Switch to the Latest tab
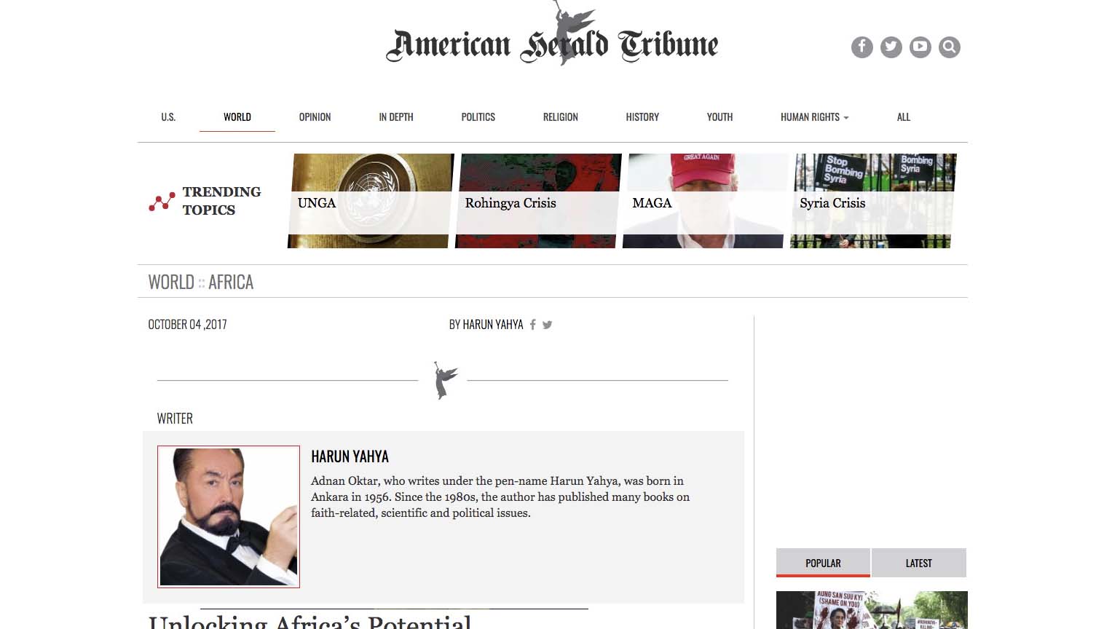 (918, 563)
